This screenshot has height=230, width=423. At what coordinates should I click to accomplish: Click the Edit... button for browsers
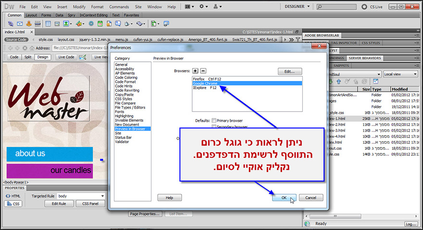[290, 71]
